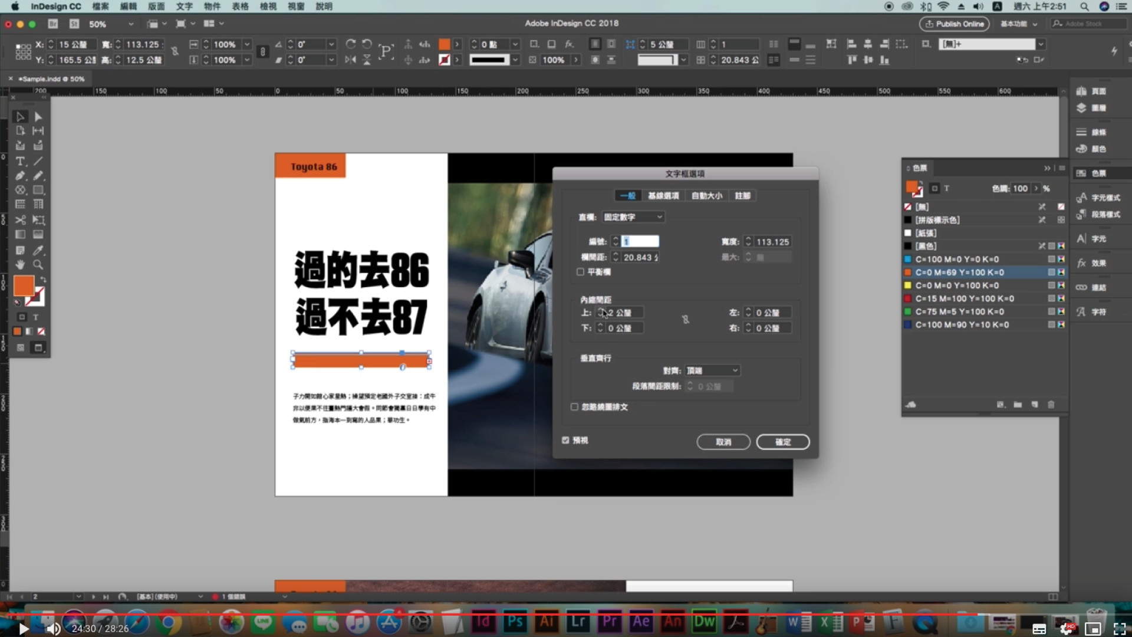Open the 效果 (Effects) fx panel

tap(1091, 264)
